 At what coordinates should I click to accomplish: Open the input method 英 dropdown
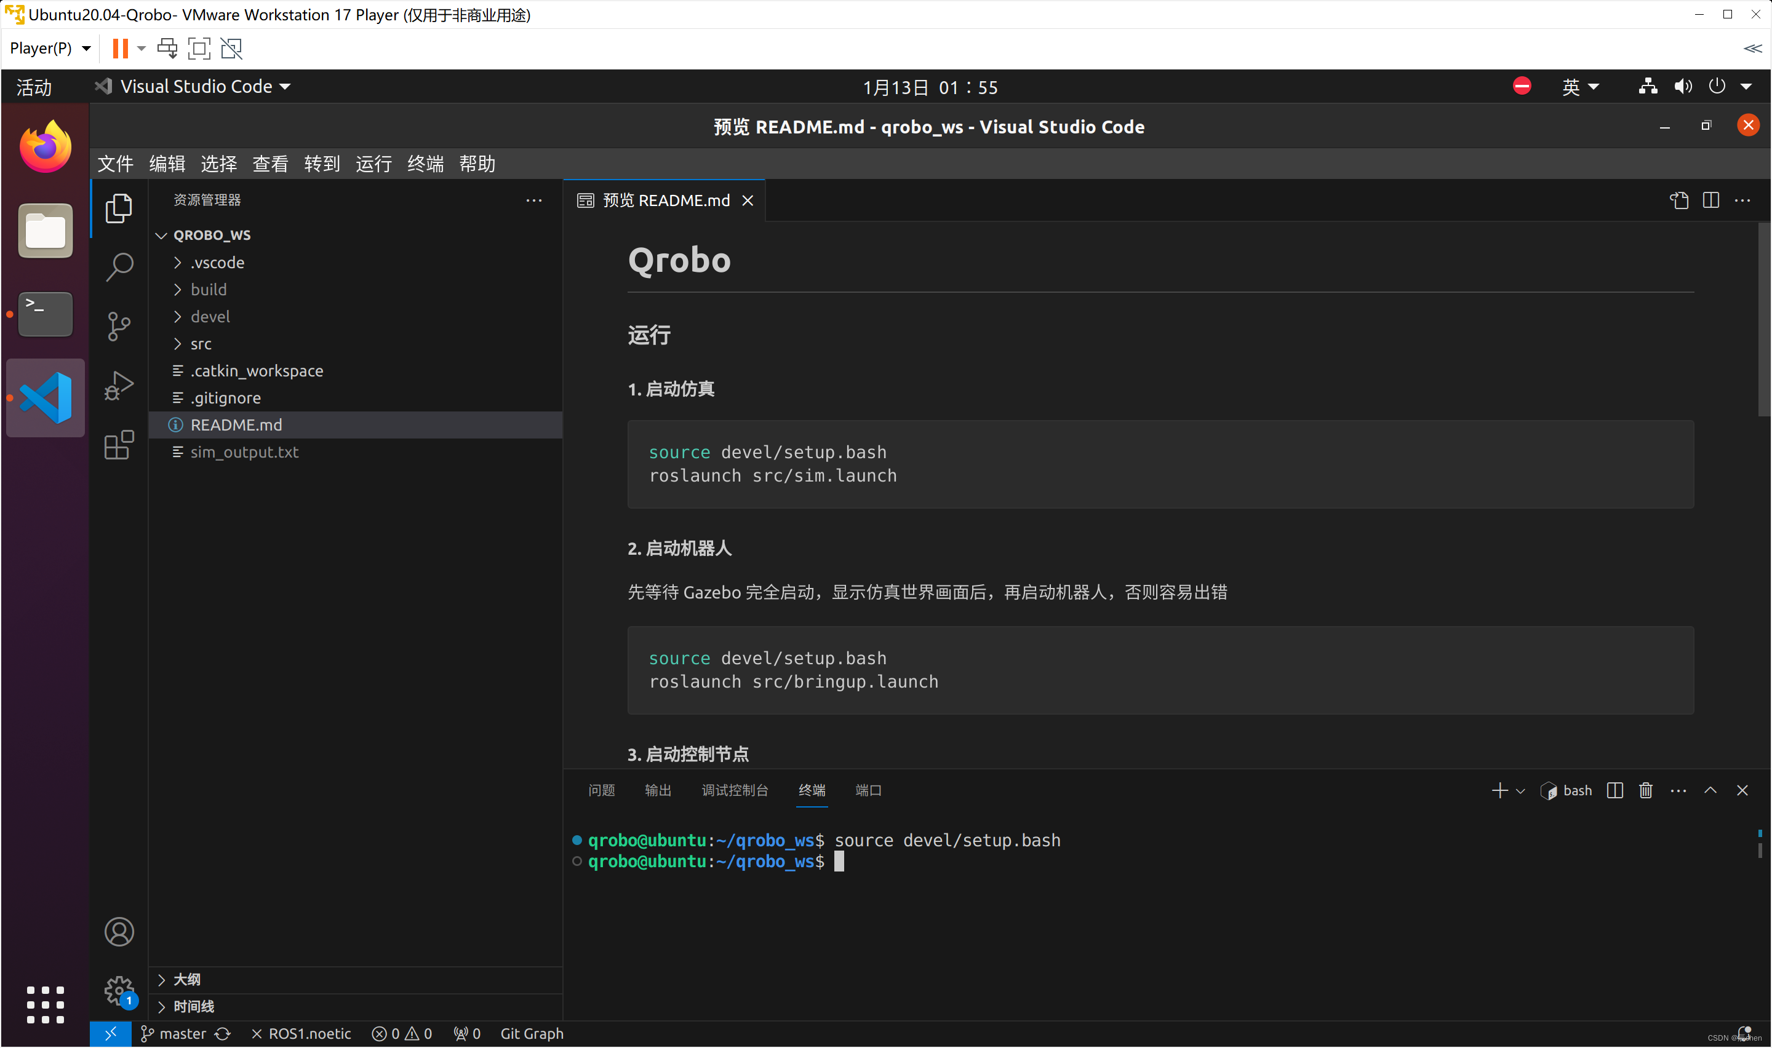pyautogui.click(x=1579, y=87)
